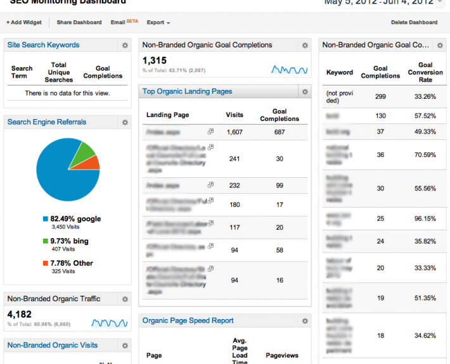Expand the Export dropdown menu
Viewport: 450px width, 364px height.
158,23
